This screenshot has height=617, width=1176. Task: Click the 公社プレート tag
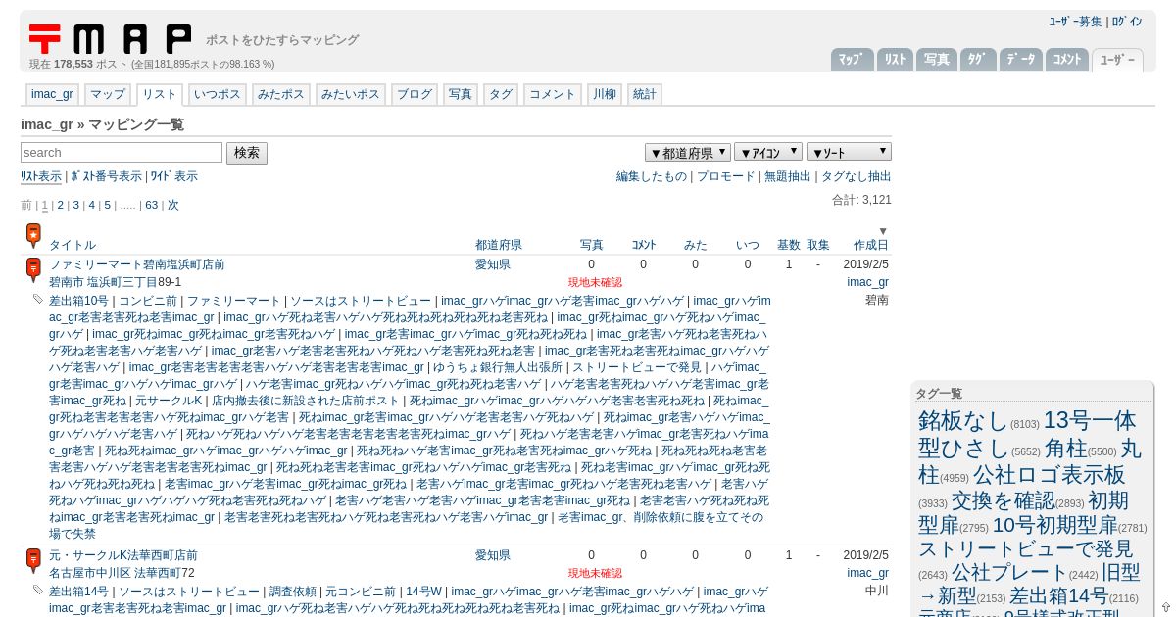pos(1008,572)
